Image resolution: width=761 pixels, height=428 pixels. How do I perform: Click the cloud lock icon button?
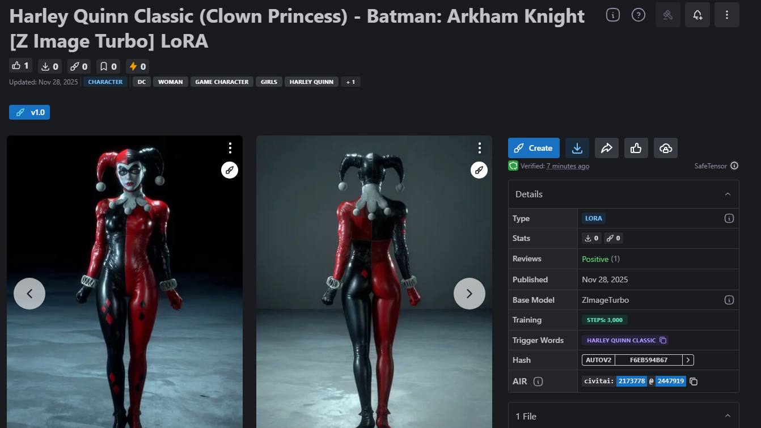point(666,148)
